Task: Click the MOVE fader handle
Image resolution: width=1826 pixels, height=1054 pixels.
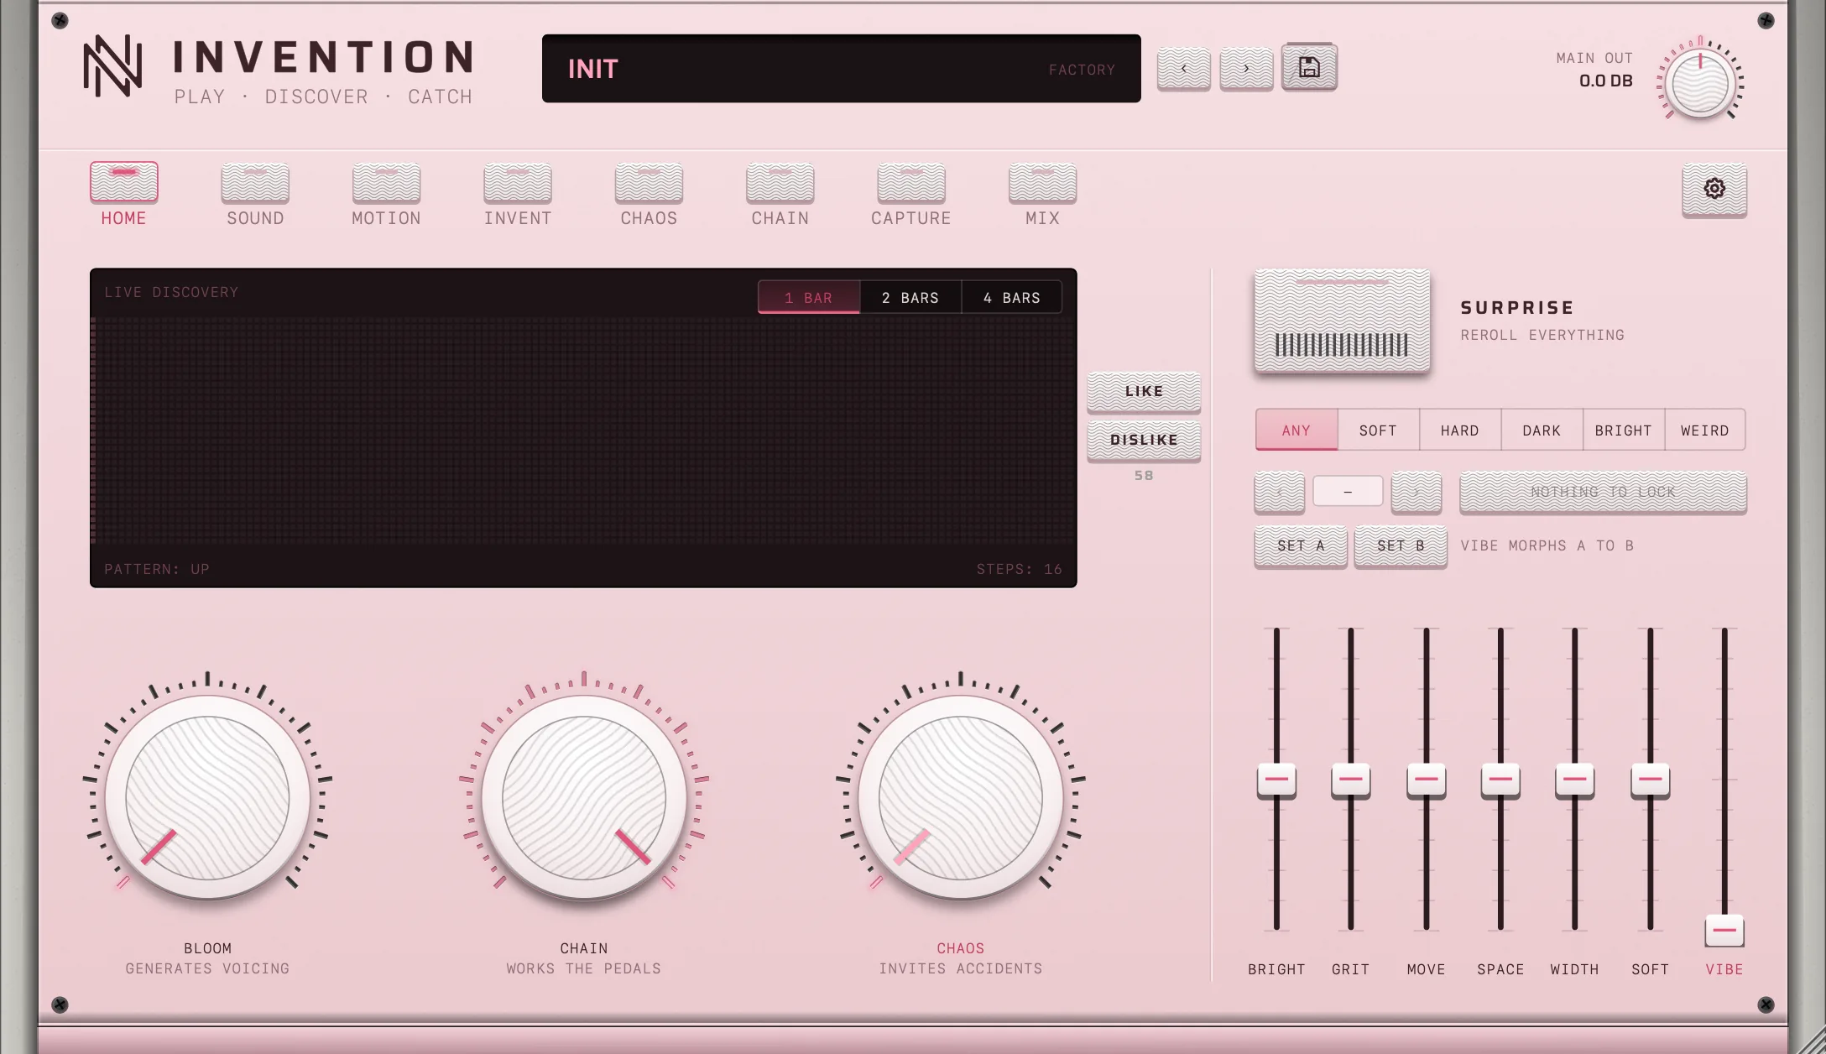Action: [x=1426, y=780]
